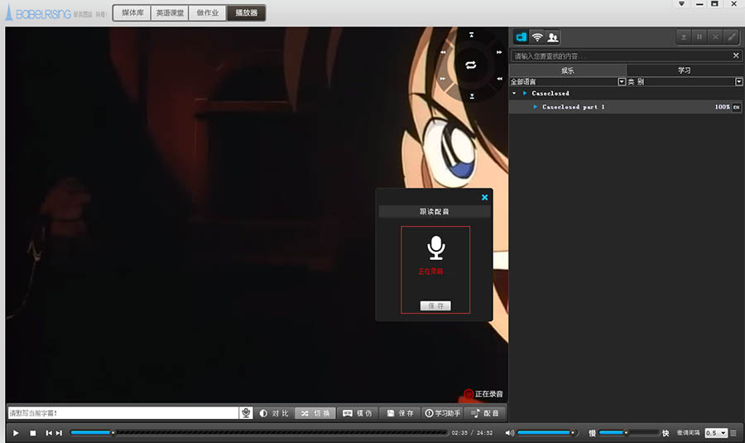Select the Wi-Fi network icon in side panel
This screenshot has width=745, height=443.
pyautogui.click(x=537, y=37)
